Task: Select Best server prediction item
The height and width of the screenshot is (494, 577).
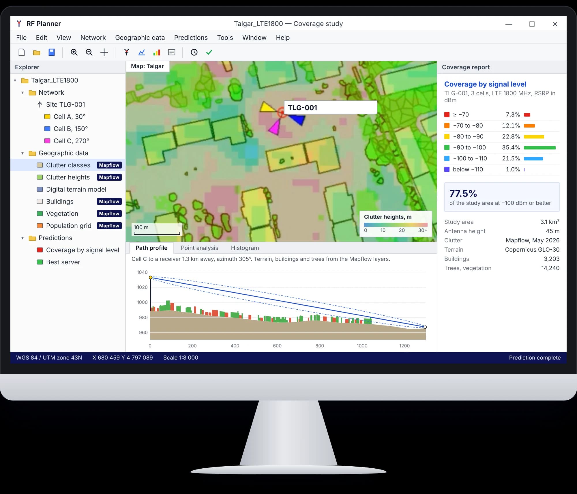Action: [68, 262]
